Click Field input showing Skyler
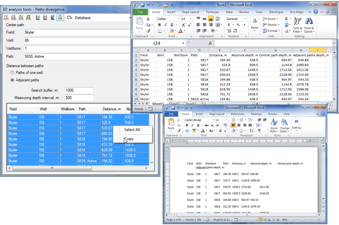This screenshot has width=339, height=225. [77, 32]
